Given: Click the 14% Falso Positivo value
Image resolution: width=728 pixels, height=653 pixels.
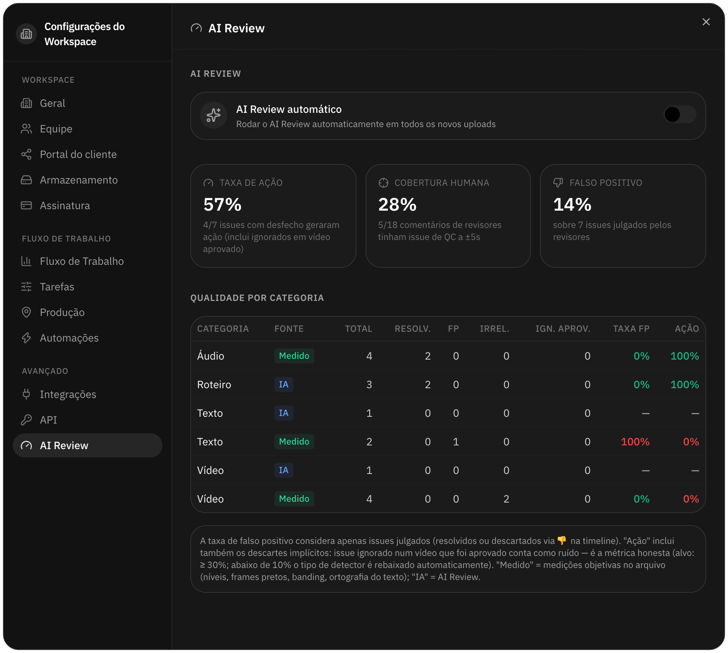Looking at the screenshot, I should [x=572, y=205].
